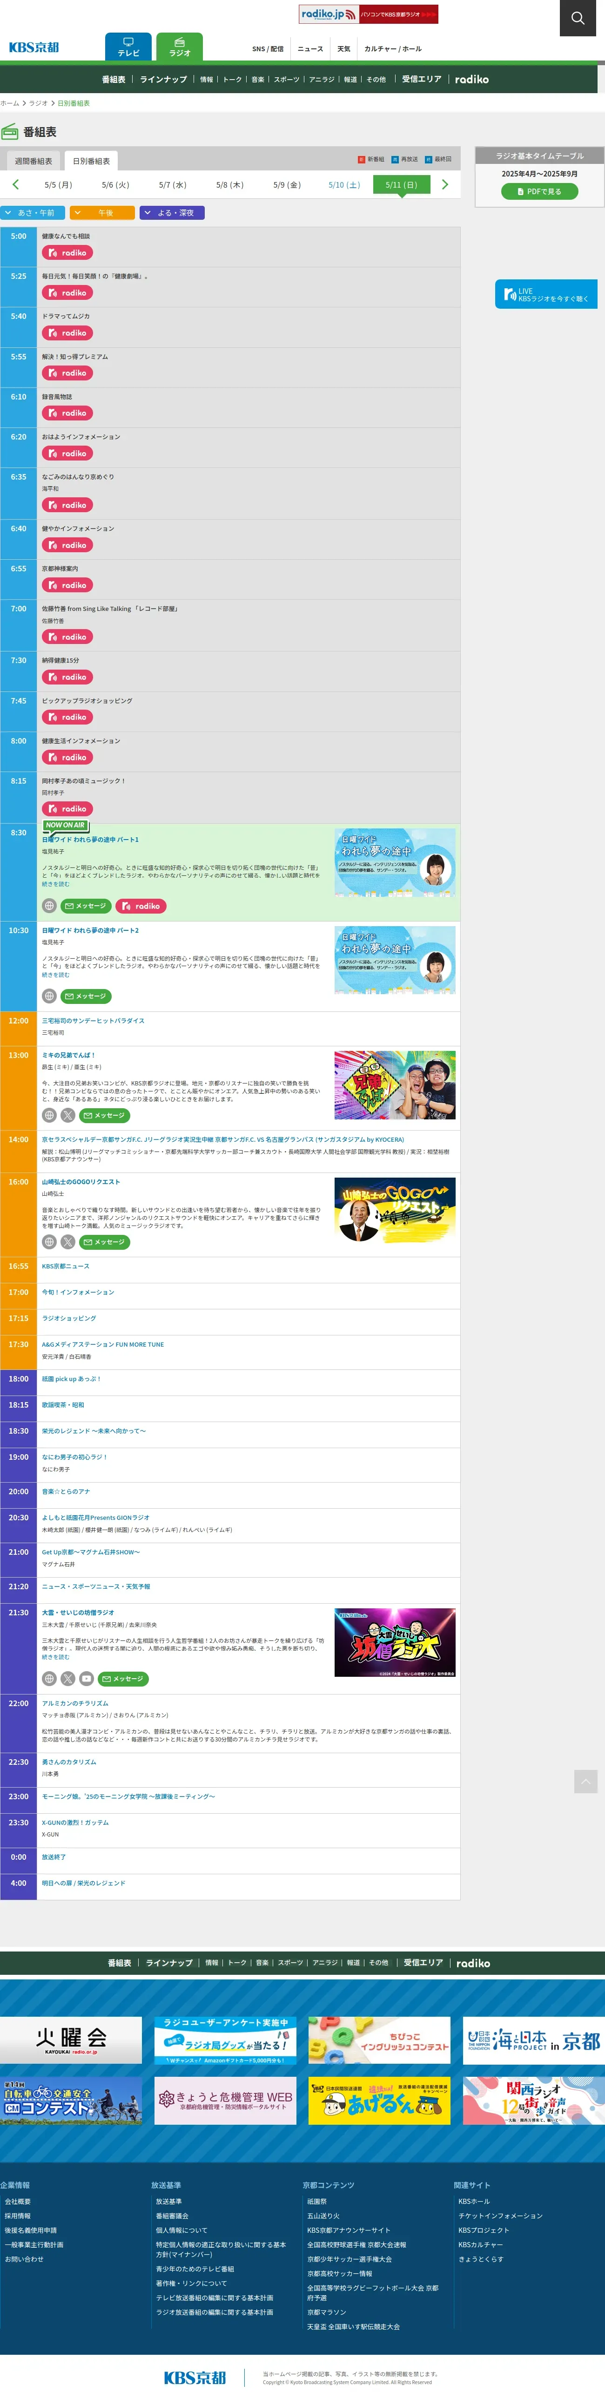Open ミキの兄弟でんぱ program thumbnail
605x2399 pixels.
point(395,1085)
